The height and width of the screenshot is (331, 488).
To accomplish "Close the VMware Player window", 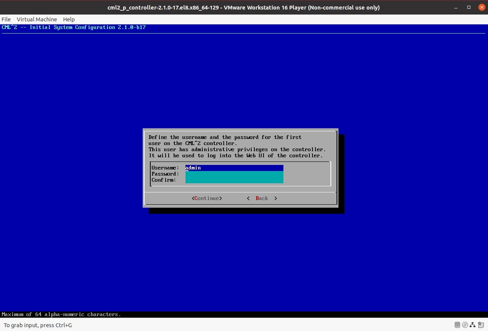I will coord(481,8).
